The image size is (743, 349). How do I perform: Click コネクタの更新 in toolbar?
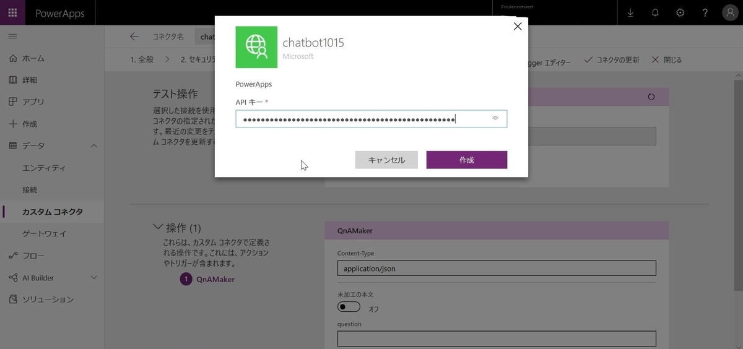[612, 60]
